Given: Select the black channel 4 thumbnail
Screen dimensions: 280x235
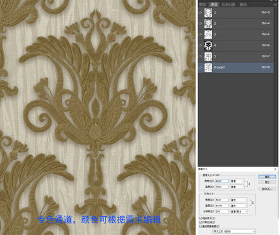Looking at the screenshot, I should click(x=208, y=46).
